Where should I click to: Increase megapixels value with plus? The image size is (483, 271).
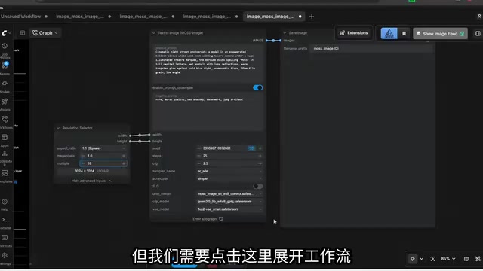click(x=124, y=156)
